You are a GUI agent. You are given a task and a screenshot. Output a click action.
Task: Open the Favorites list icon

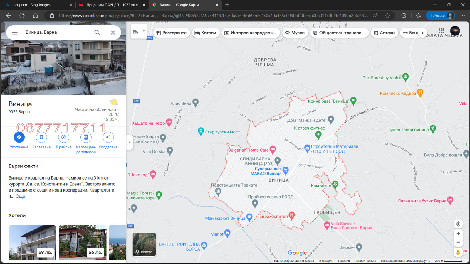click(x=419, y=16)
